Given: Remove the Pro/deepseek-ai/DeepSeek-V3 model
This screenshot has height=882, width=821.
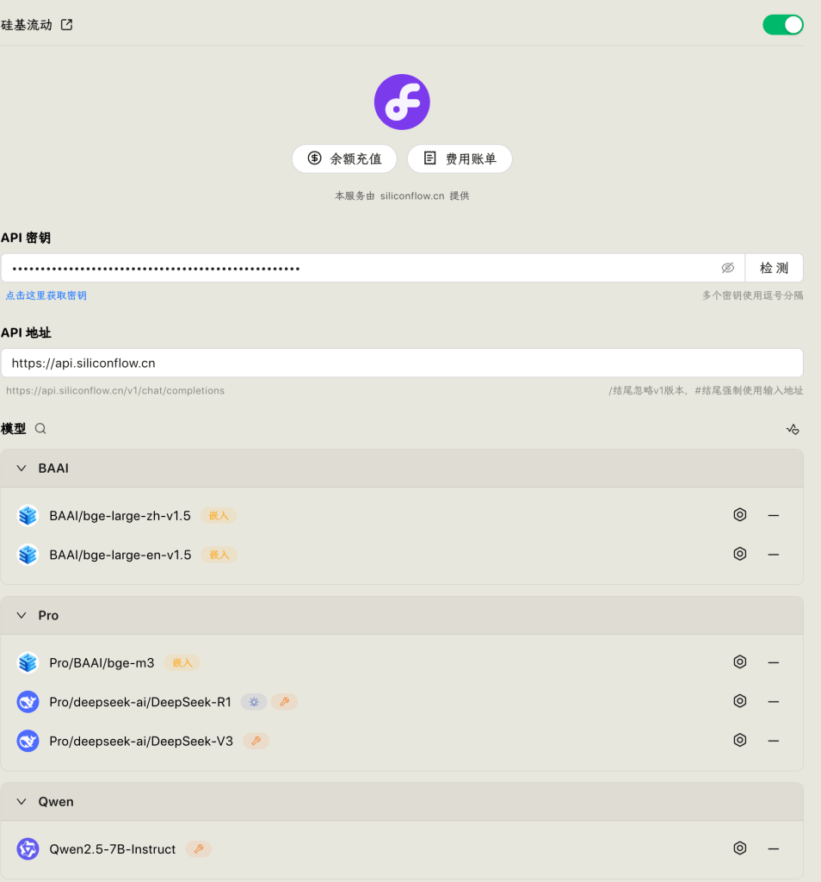Looking at the screenshot, I should 773,741.
